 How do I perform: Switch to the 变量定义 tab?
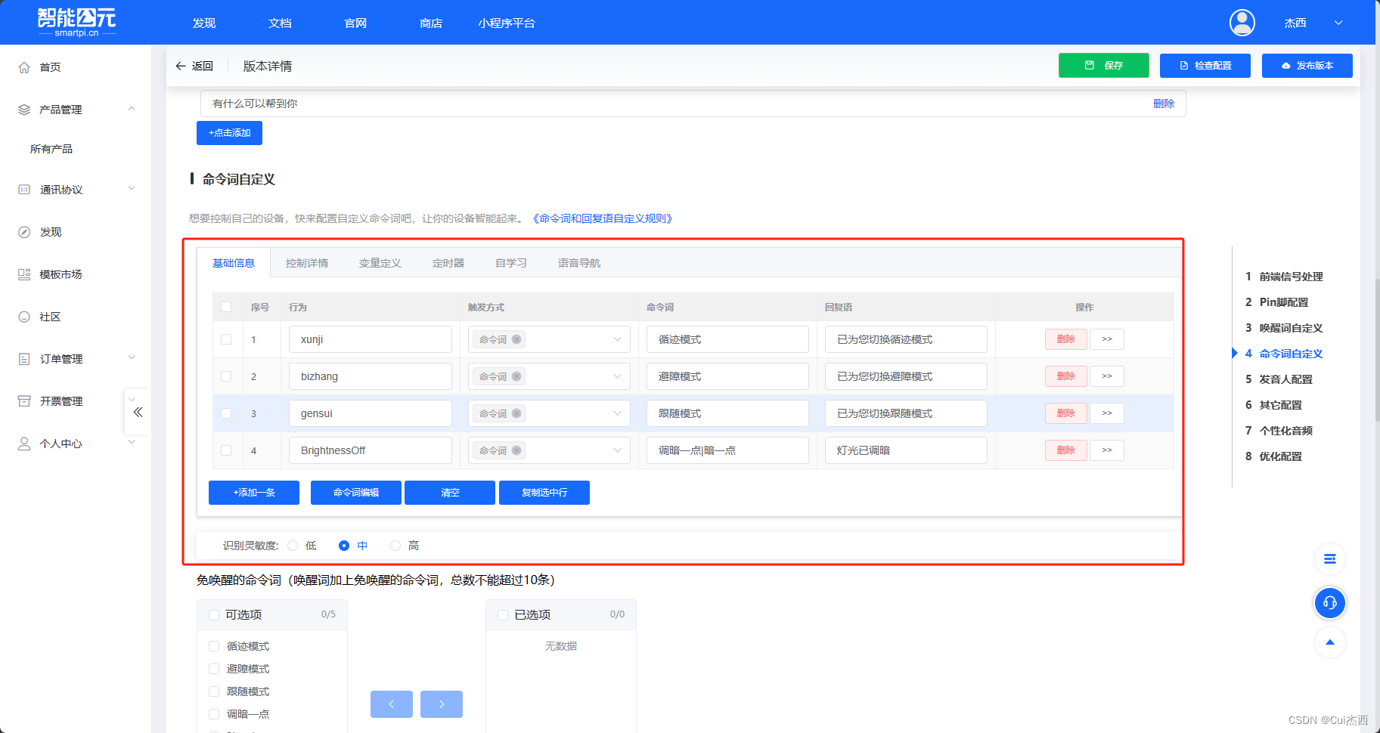click(380, 263)
